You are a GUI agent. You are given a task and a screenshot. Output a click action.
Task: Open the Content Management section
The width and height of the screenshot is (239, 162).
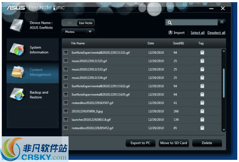(x=33, y=72)
